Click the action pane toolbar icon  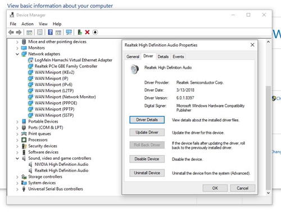tap(58, 33)
